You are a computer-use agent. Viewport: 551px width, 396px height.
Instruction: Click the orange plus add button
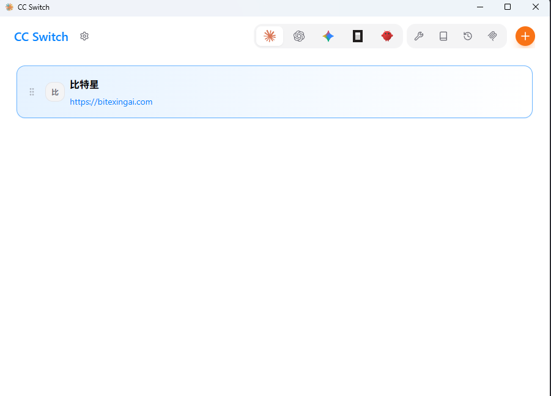click(525, 36)
